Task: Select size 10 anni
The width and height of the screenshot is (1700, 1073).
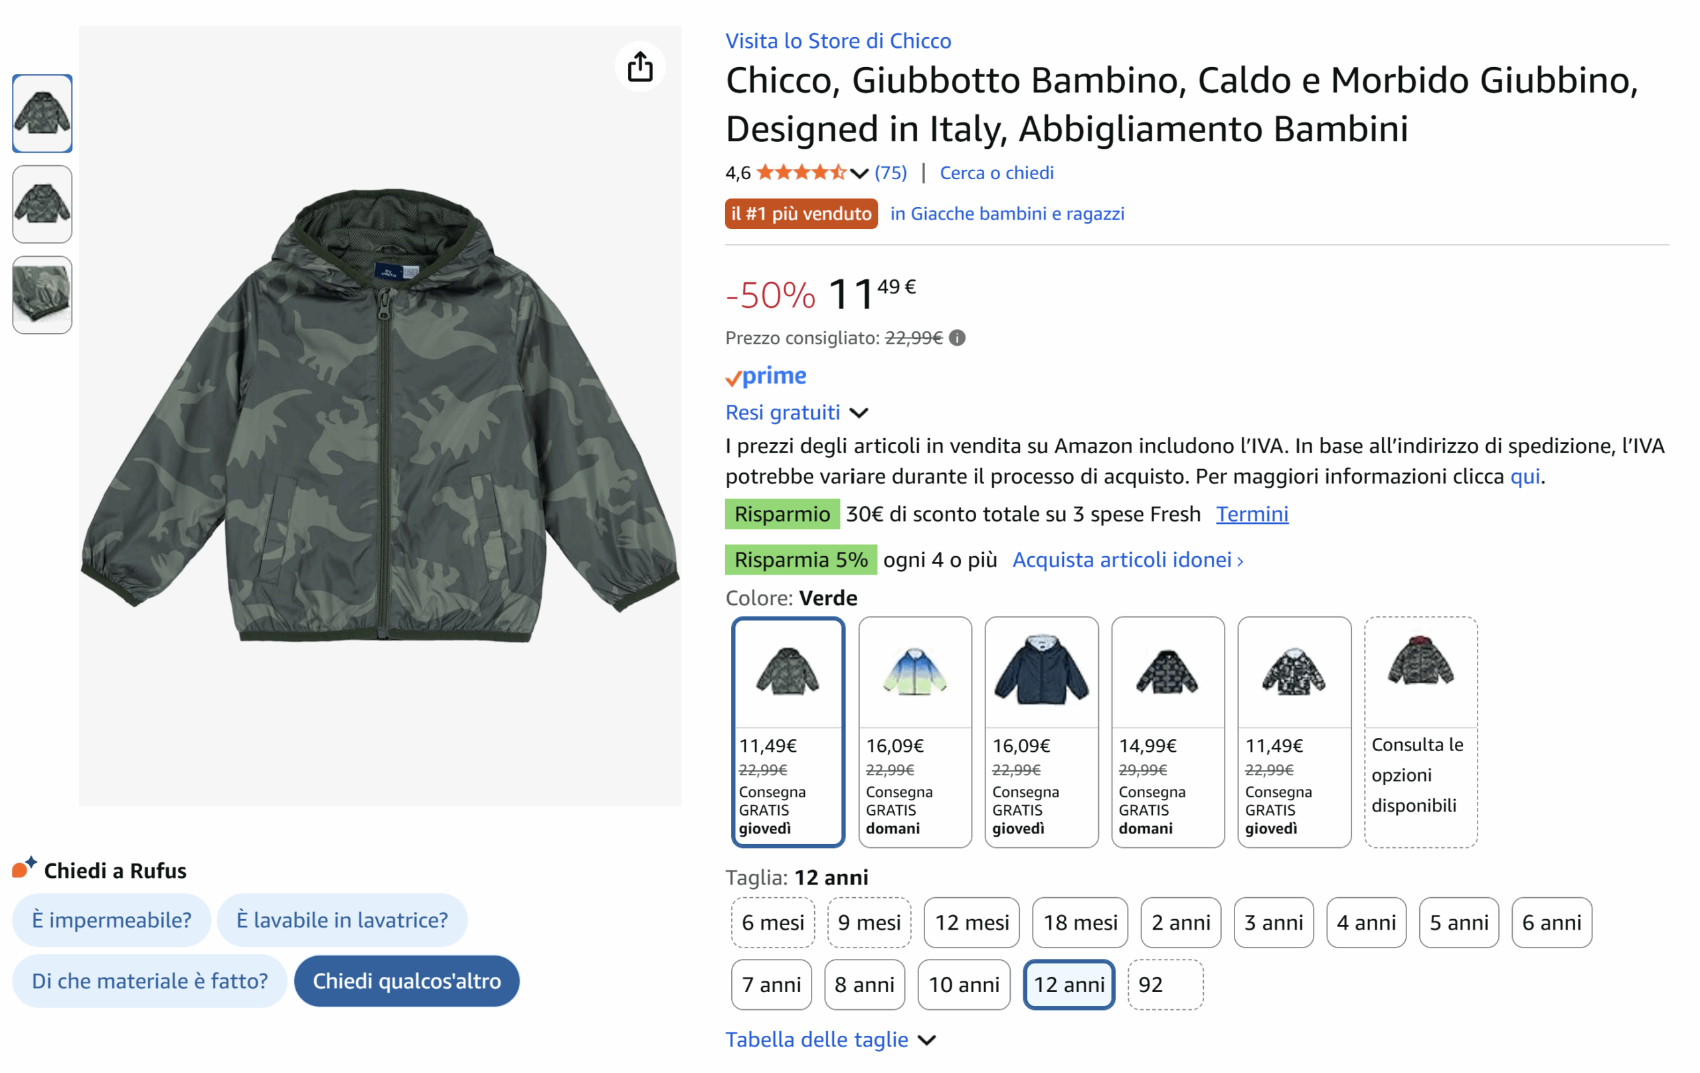Action: (964, 984)
